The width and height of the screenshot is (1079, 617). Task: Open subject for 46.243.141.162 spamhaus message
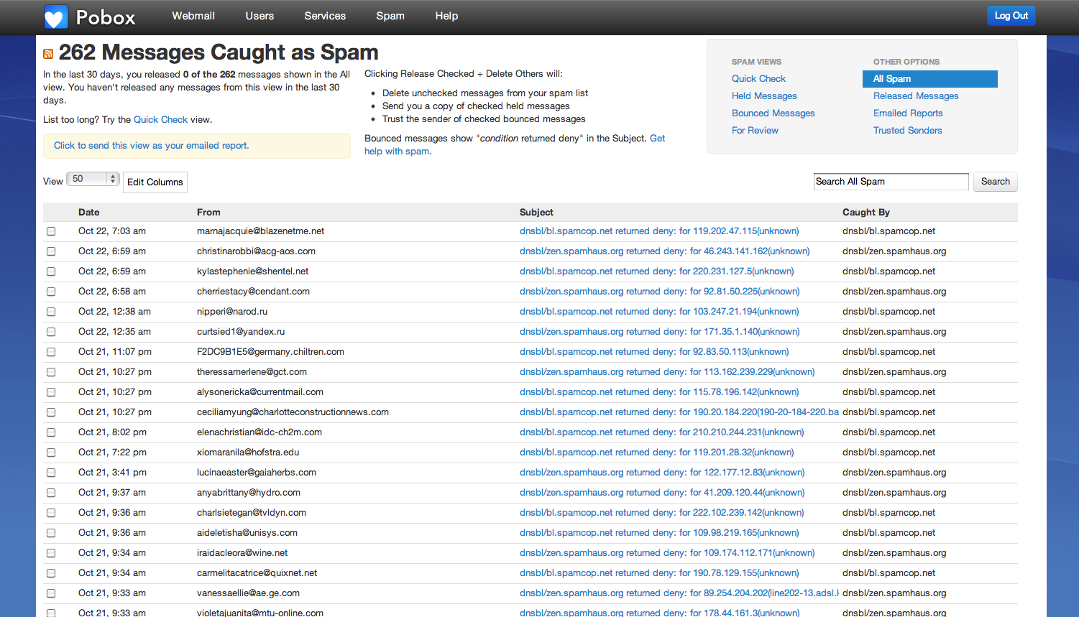(x=665, y=251)
